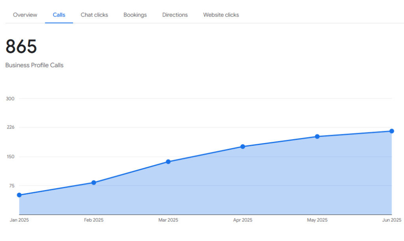Image resolution: width=404 pixels, height=241 pixels.
Task: Go to the Bookings tab
Action: pos(135,15)
